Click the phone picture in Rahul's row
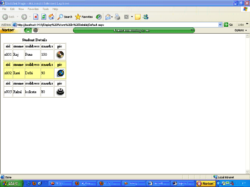 coord(60,92)
